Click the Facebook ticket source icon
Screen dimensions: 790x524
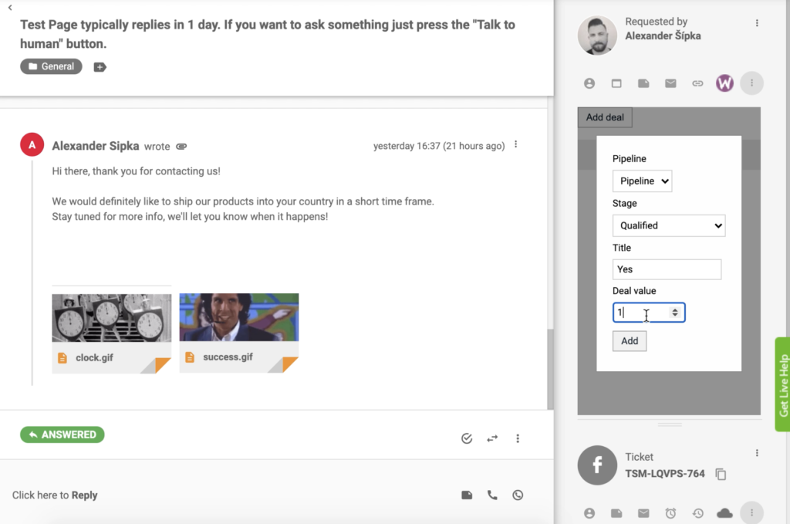click(x=597, y=465)
